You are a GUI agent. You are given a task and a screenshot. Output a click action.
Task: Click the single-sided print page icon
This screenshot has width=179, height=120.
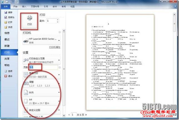pyautogui.click(x=26, y=75)
